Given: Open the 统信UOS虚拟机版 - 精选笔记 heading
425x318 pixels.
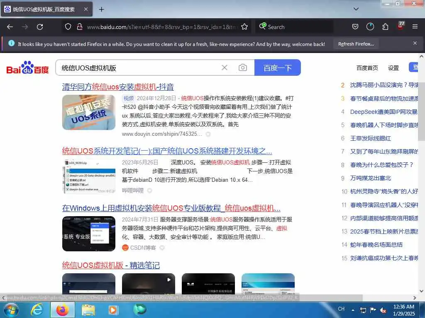Looking at the screenshot, I should tap(111, 265).
